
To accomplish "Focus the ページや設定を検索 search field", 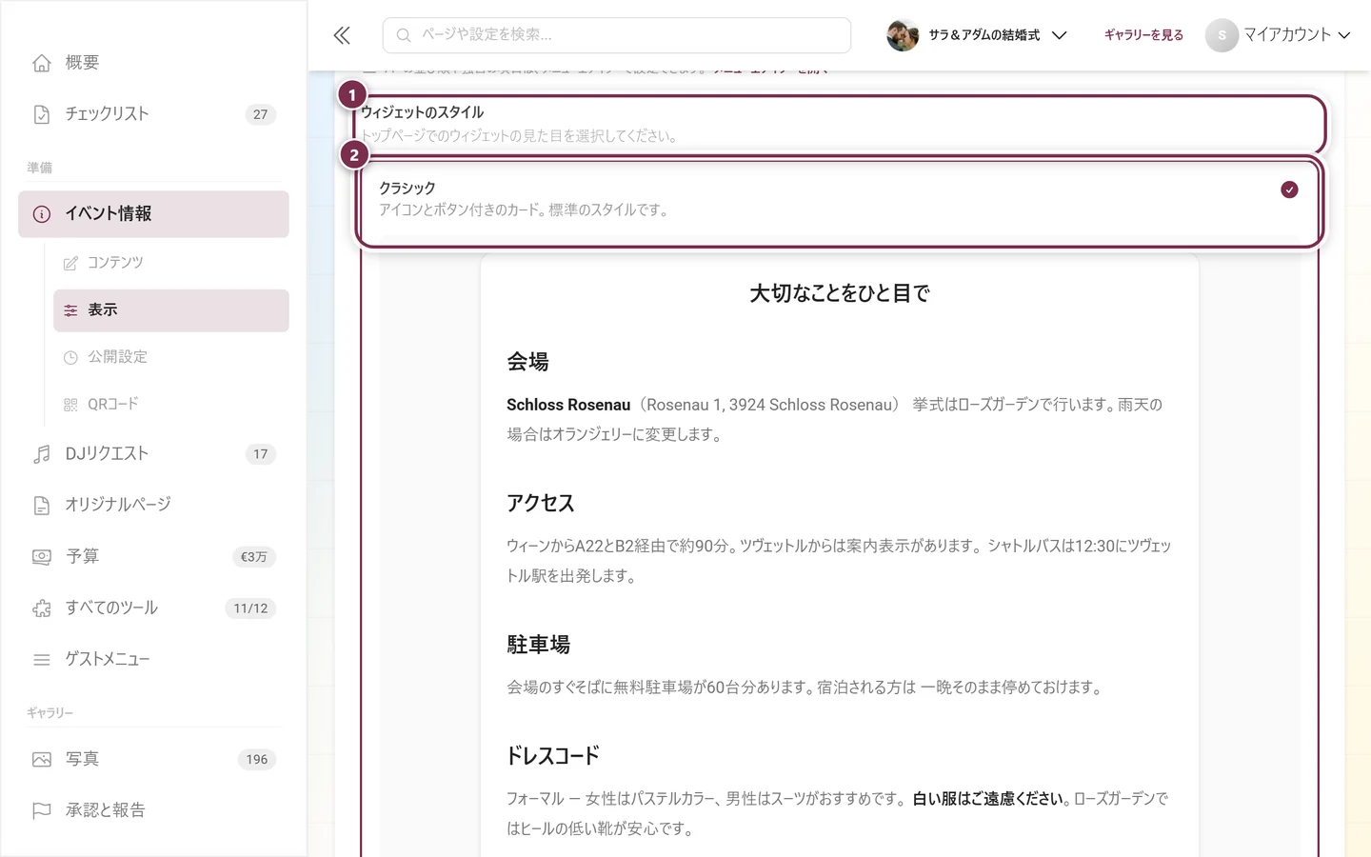I will tap(617, 35).
